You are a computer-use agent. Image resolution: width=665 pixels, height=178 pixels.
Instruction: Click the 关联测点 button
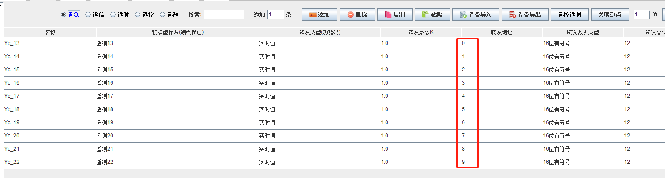(x=610, y=15)
